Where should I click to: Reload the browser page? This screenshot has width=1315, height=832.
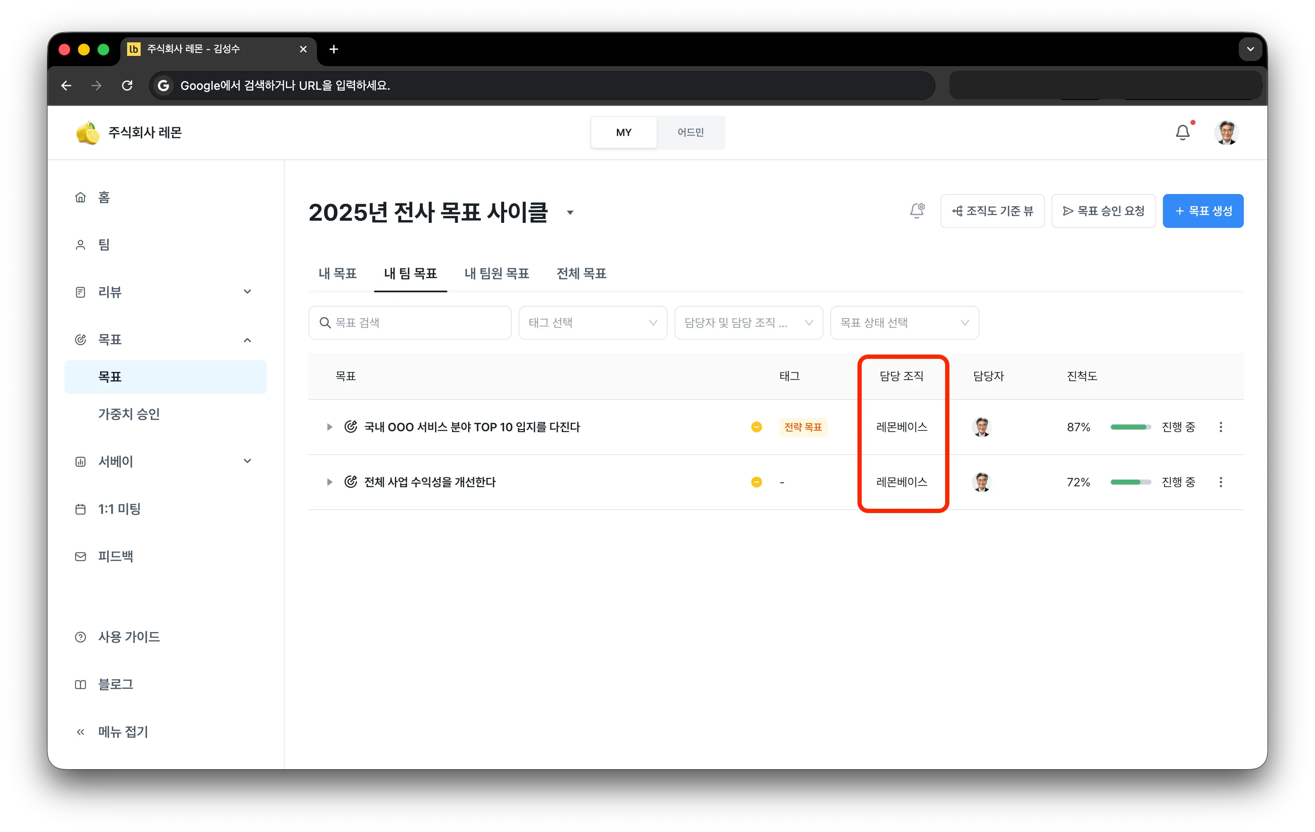(x=127, y=85)
